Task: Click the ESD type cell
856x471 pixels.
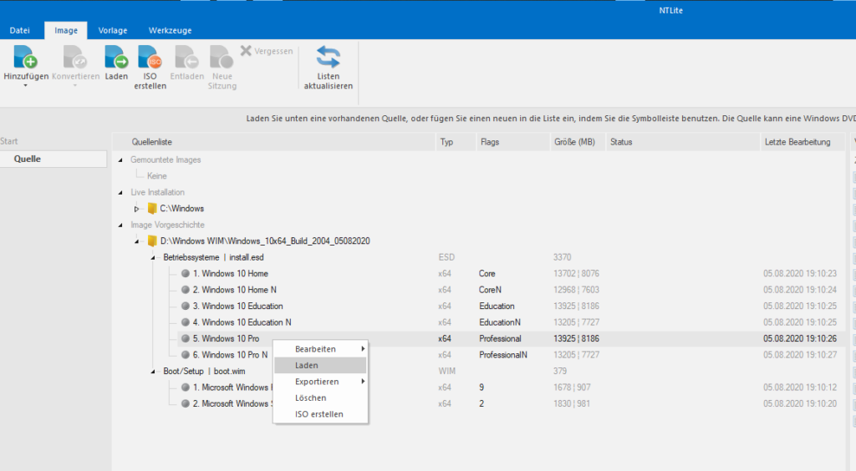Action: point(446,257)
